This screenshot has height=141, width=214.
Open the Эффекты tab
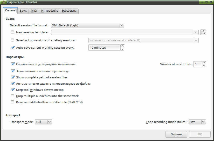69,11
